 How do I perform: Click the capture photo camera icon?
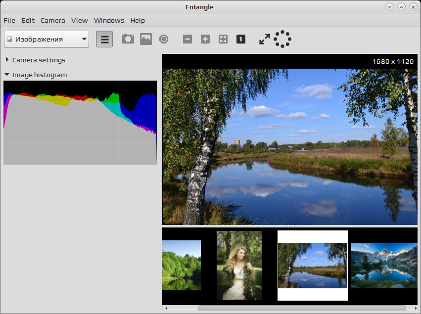point(128,39)
